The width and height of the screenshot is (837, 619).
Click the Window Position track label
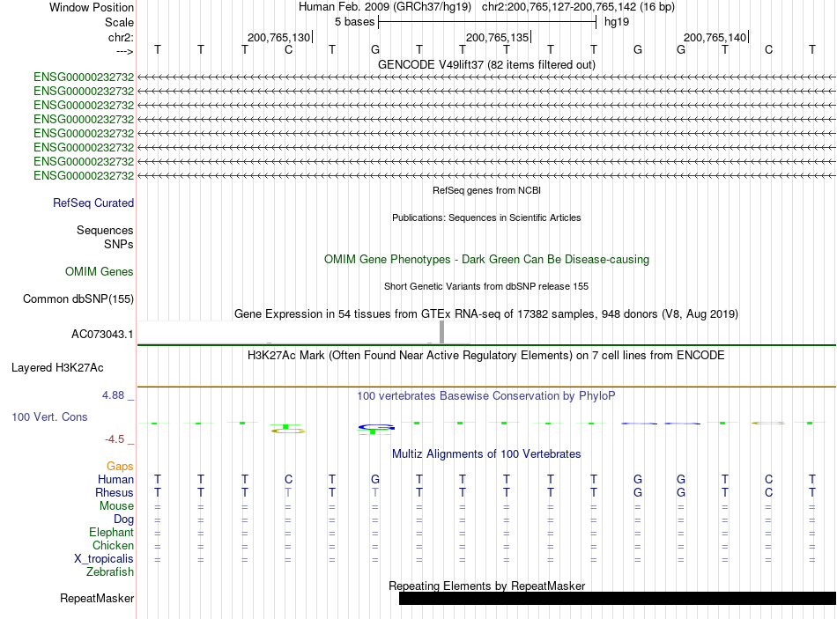click(92, 7)
